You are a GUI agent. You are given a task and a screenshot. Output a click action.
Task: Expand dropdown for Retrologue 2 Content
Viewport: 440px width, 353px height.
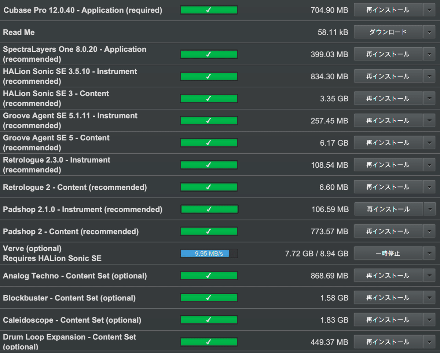point(429,187)
